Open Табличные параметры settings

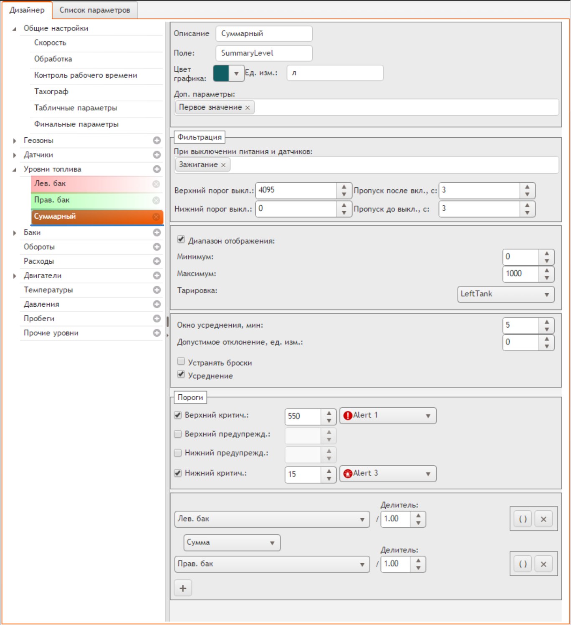pos(96,108)
